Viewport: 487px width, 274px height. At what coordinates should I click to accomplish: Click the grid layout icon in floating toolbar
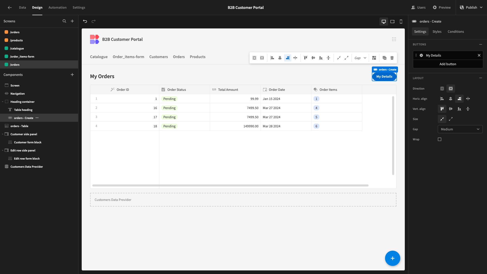click(374, 58)
